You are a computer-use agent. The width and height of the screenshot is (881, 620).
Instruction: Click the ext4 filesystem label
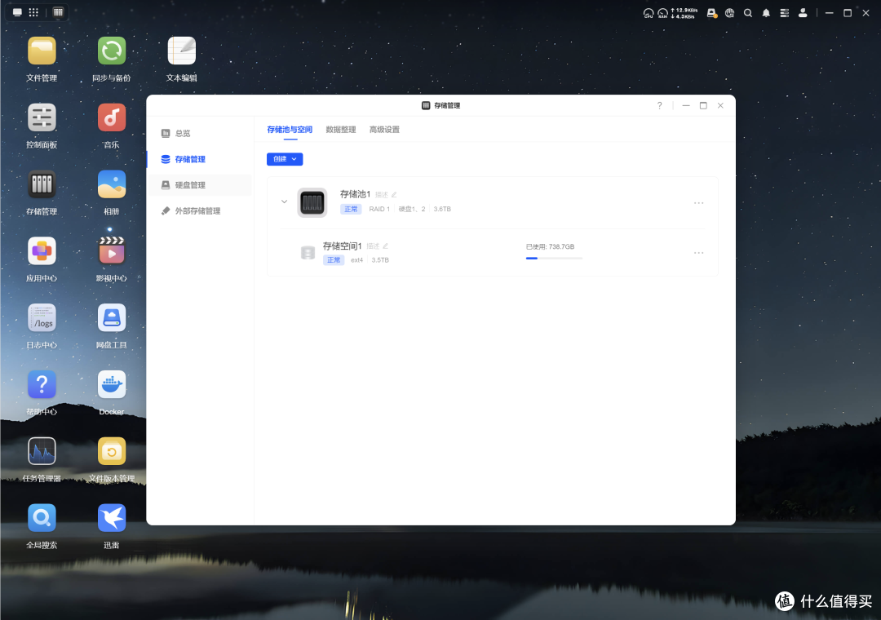(x=356, y=260)
